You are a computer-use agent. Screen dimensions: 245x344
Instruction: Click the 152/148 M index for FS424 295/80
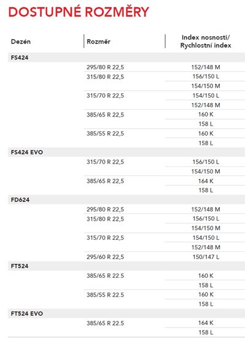tap(206, 67)
